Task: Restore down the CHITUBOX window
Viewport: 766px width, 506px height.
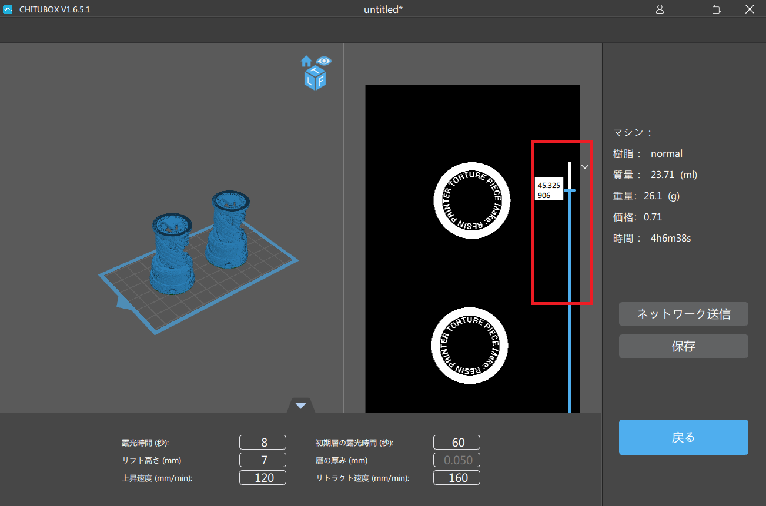Action: tap(717, 9)
